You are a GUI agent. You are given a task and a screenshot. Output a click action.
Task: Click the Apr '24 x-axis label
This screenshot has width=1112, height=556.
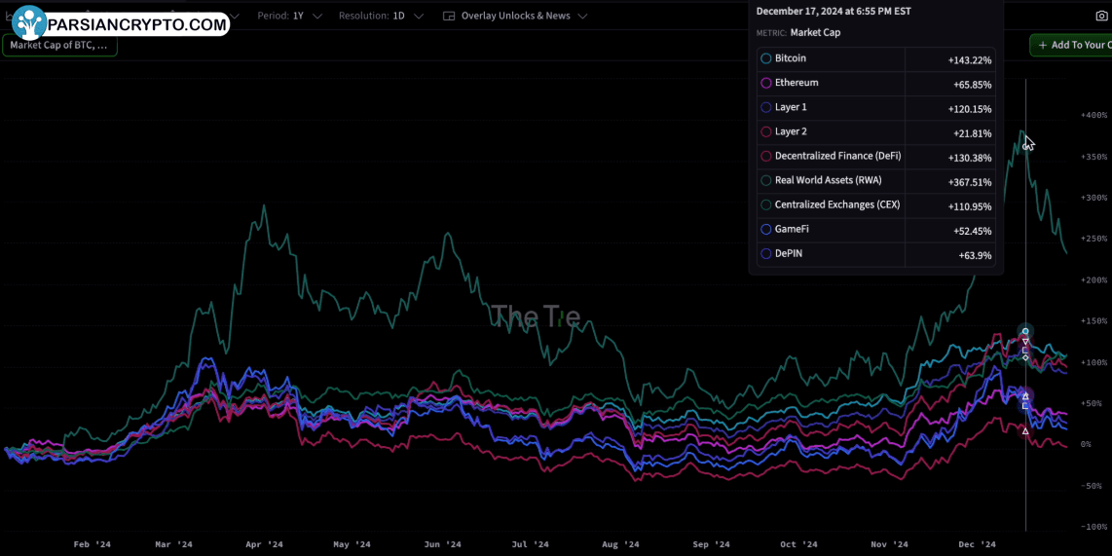pos(265,544)
